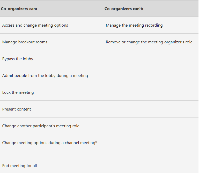The height and width of the screenshot is (173, 199).
Task: Click the asterisk after 'channel meeting'
Action: coord(96,142)
